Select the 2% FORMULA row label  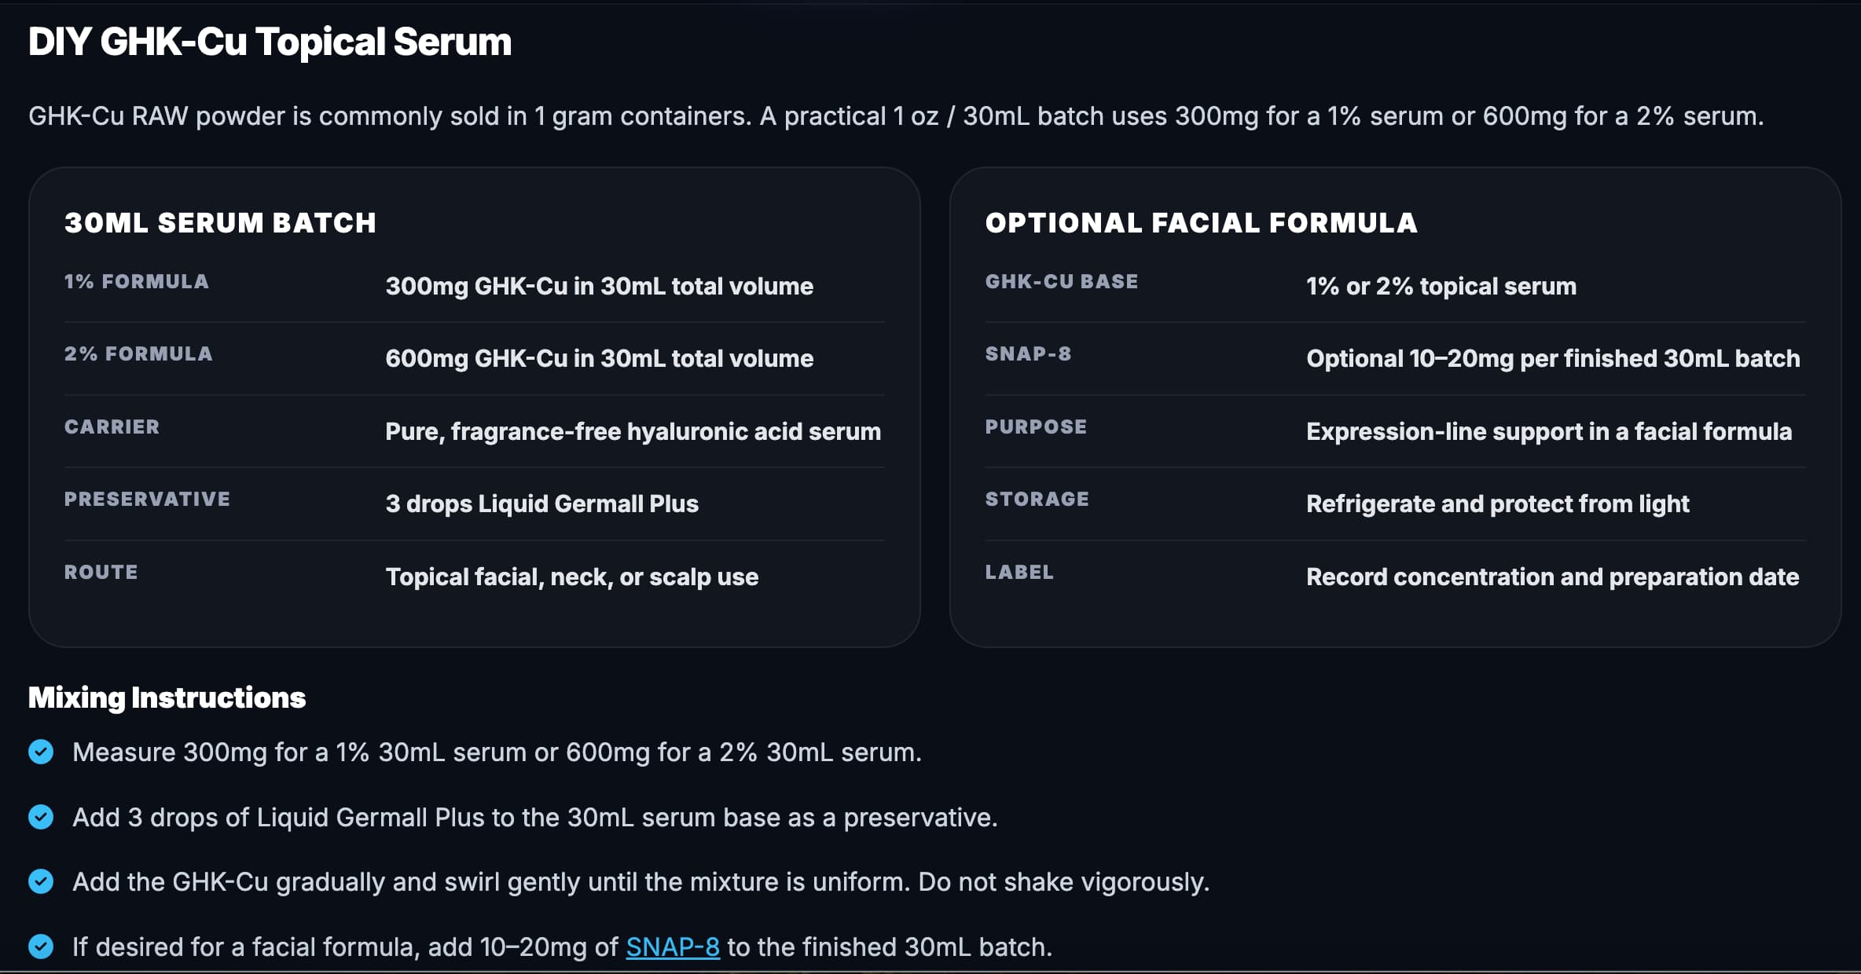tap(138, 353)
